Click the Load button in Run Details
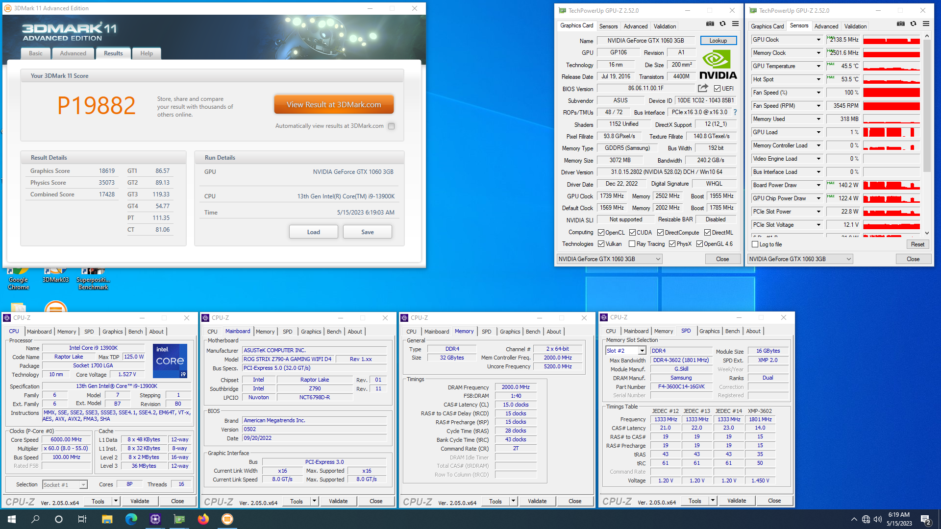941x529 pixels. 313,232
